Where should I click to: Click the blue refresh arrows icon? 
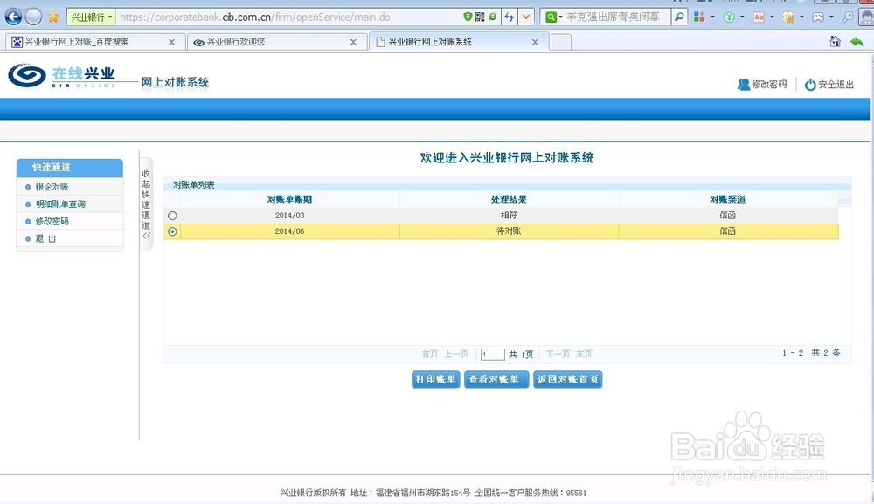click(509, 17)
